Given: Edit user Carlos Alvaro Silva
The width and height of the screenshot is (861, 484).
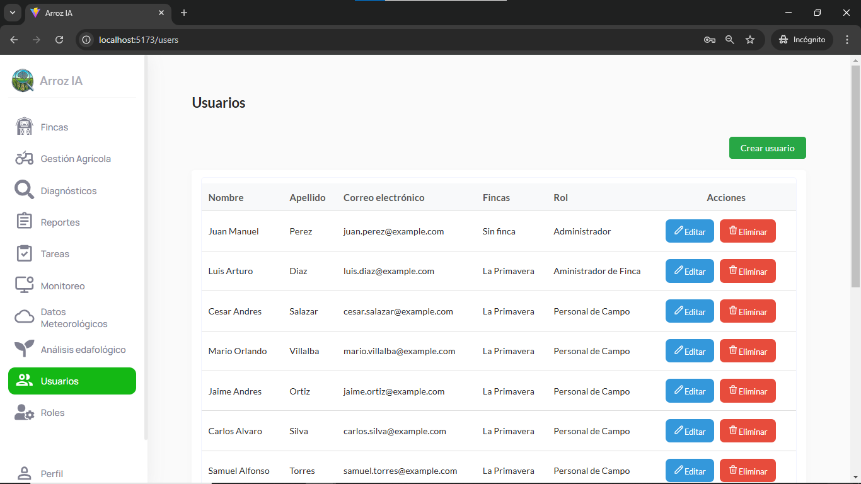Looking at the screenshot, I should (x=690, y=431).
